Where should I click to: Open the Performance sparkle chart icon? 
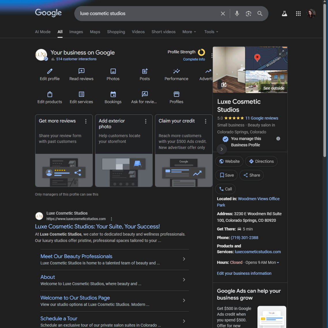pos(177,71)
